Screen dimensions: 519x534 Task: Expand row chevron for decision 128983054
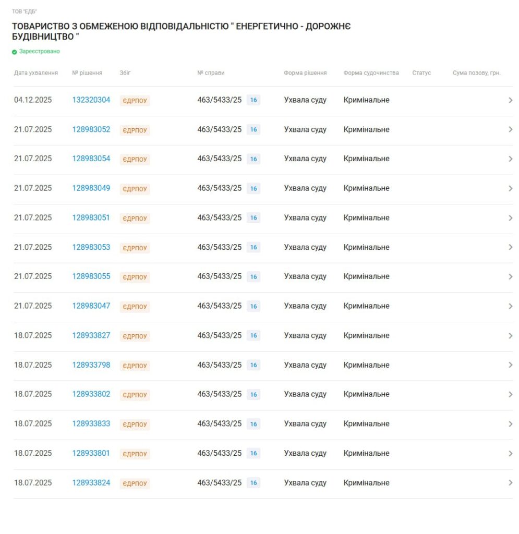pos(511,159)
